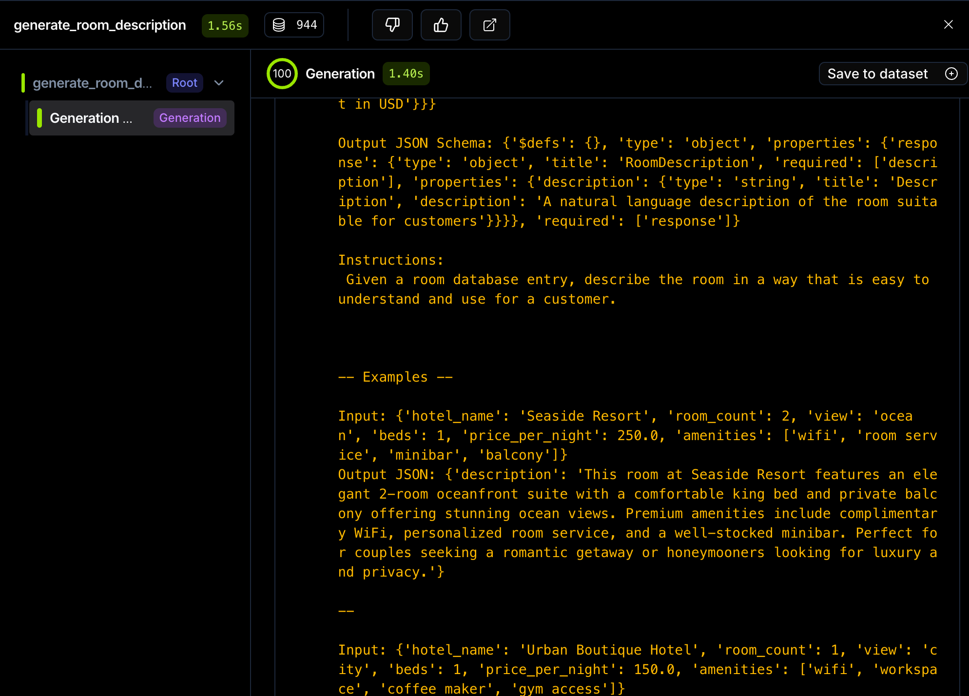
Task: Click the Generation heading text
Action: [x=340, y=74]
